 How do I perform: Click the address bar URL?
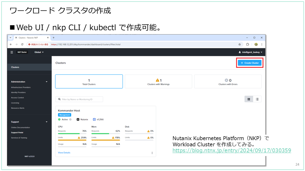point(86,44)
